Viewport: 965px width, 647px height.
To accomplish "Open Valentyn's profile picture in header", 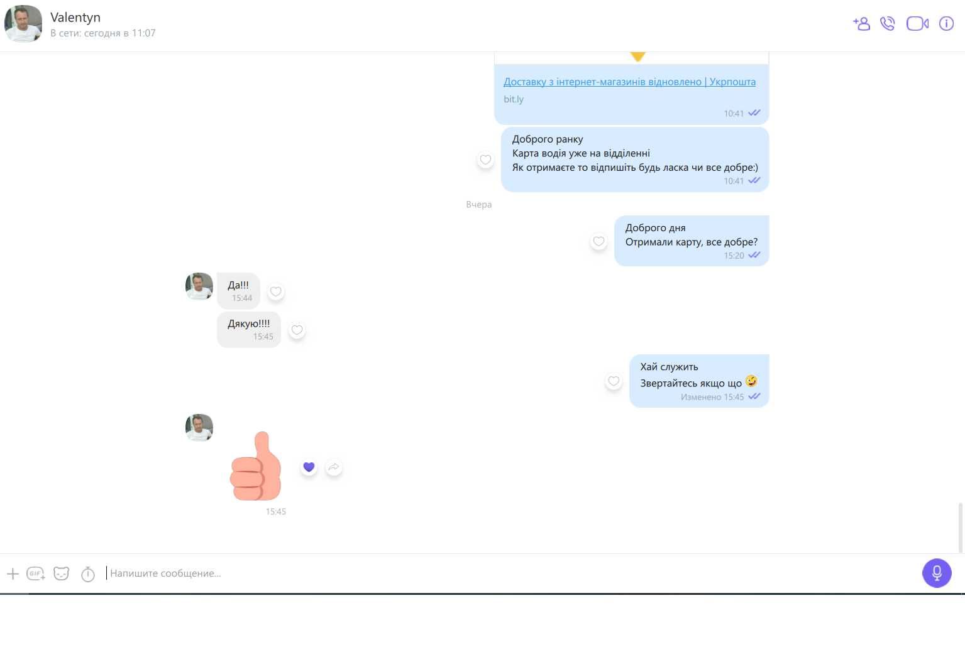I will (x=23, y=24).
